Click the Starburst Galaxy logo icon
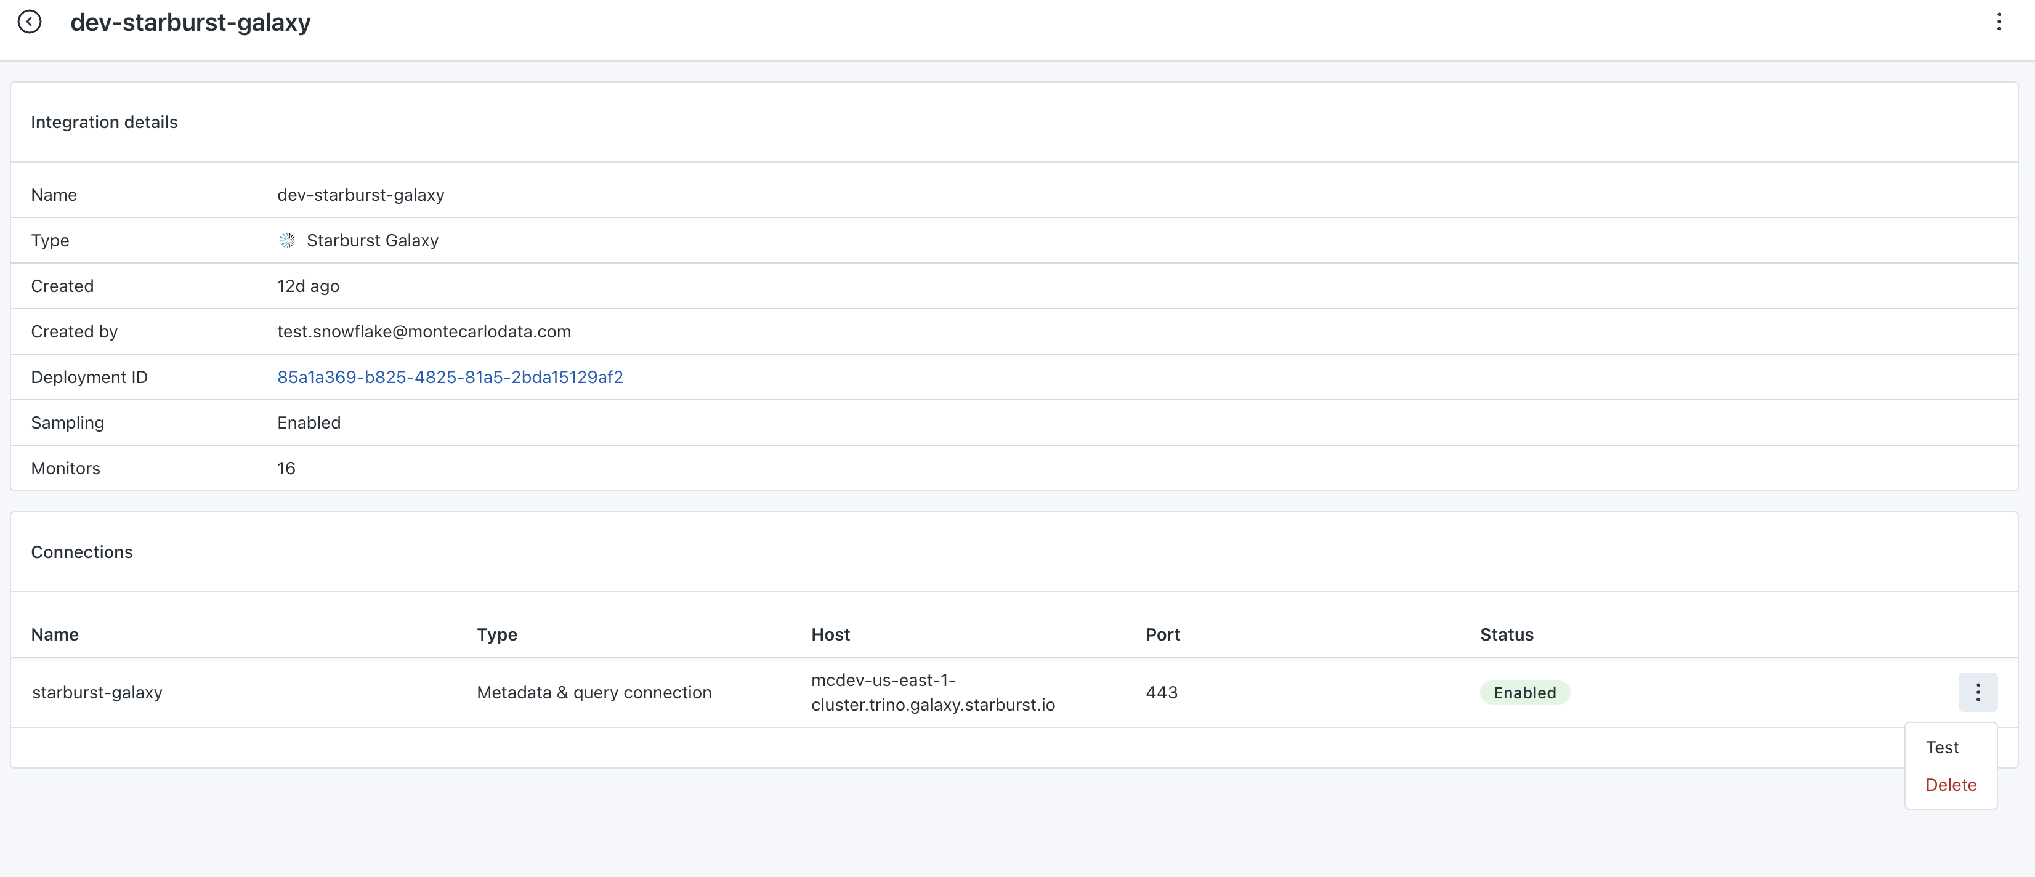 click(287, 240)
